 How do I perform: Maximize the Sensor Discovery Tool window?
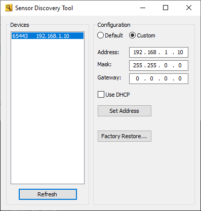[x=166, y=8]
